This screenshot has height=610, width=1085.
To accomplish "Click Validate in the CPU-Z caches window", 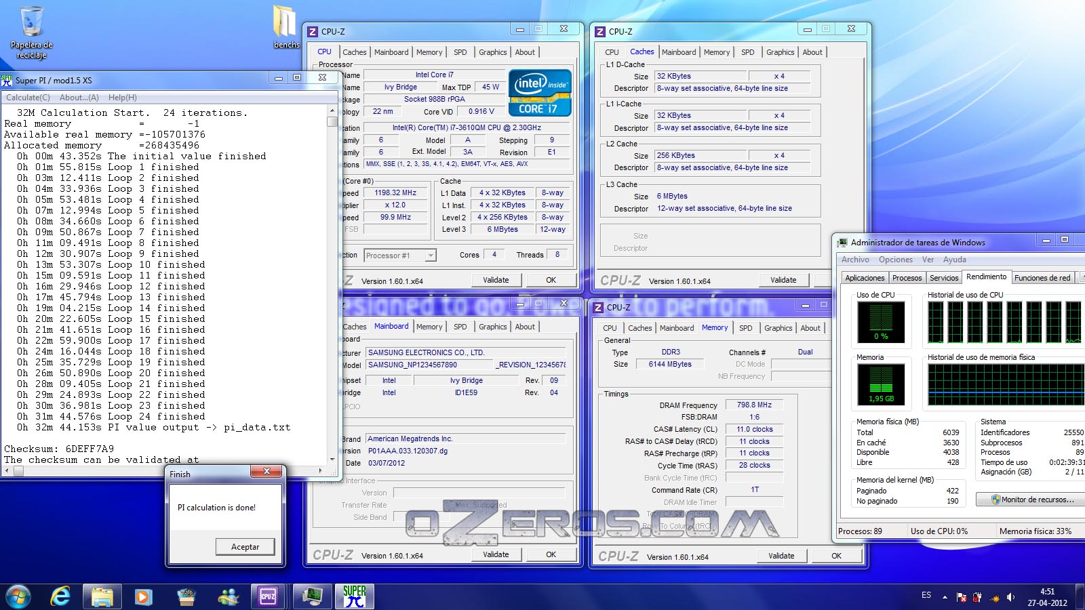I will (783, 280).
